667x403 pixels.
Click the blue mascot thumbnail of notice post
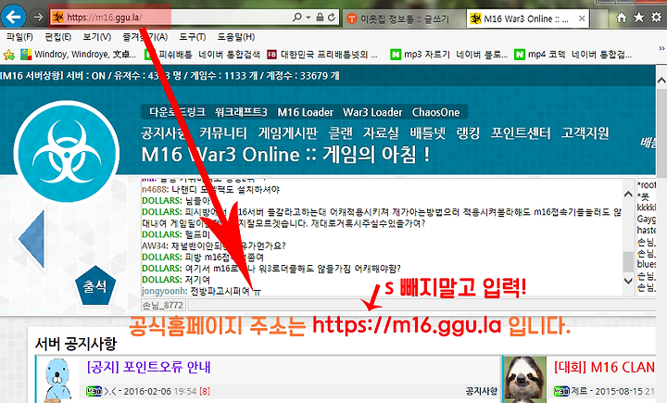(57, 380)
